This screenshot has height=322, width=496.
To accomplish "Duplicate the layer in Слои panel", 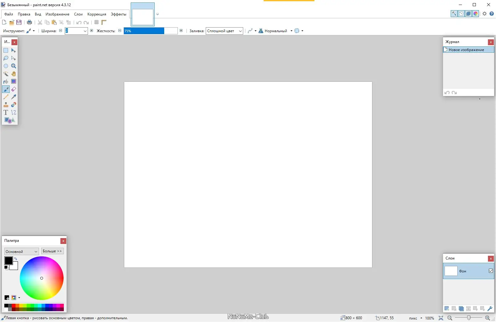I will (x=461, y=308).
